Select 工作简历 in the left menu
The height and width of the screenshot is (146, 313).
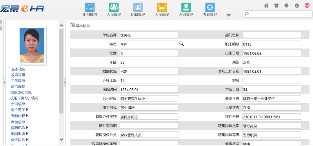click(x=18, y=81)
